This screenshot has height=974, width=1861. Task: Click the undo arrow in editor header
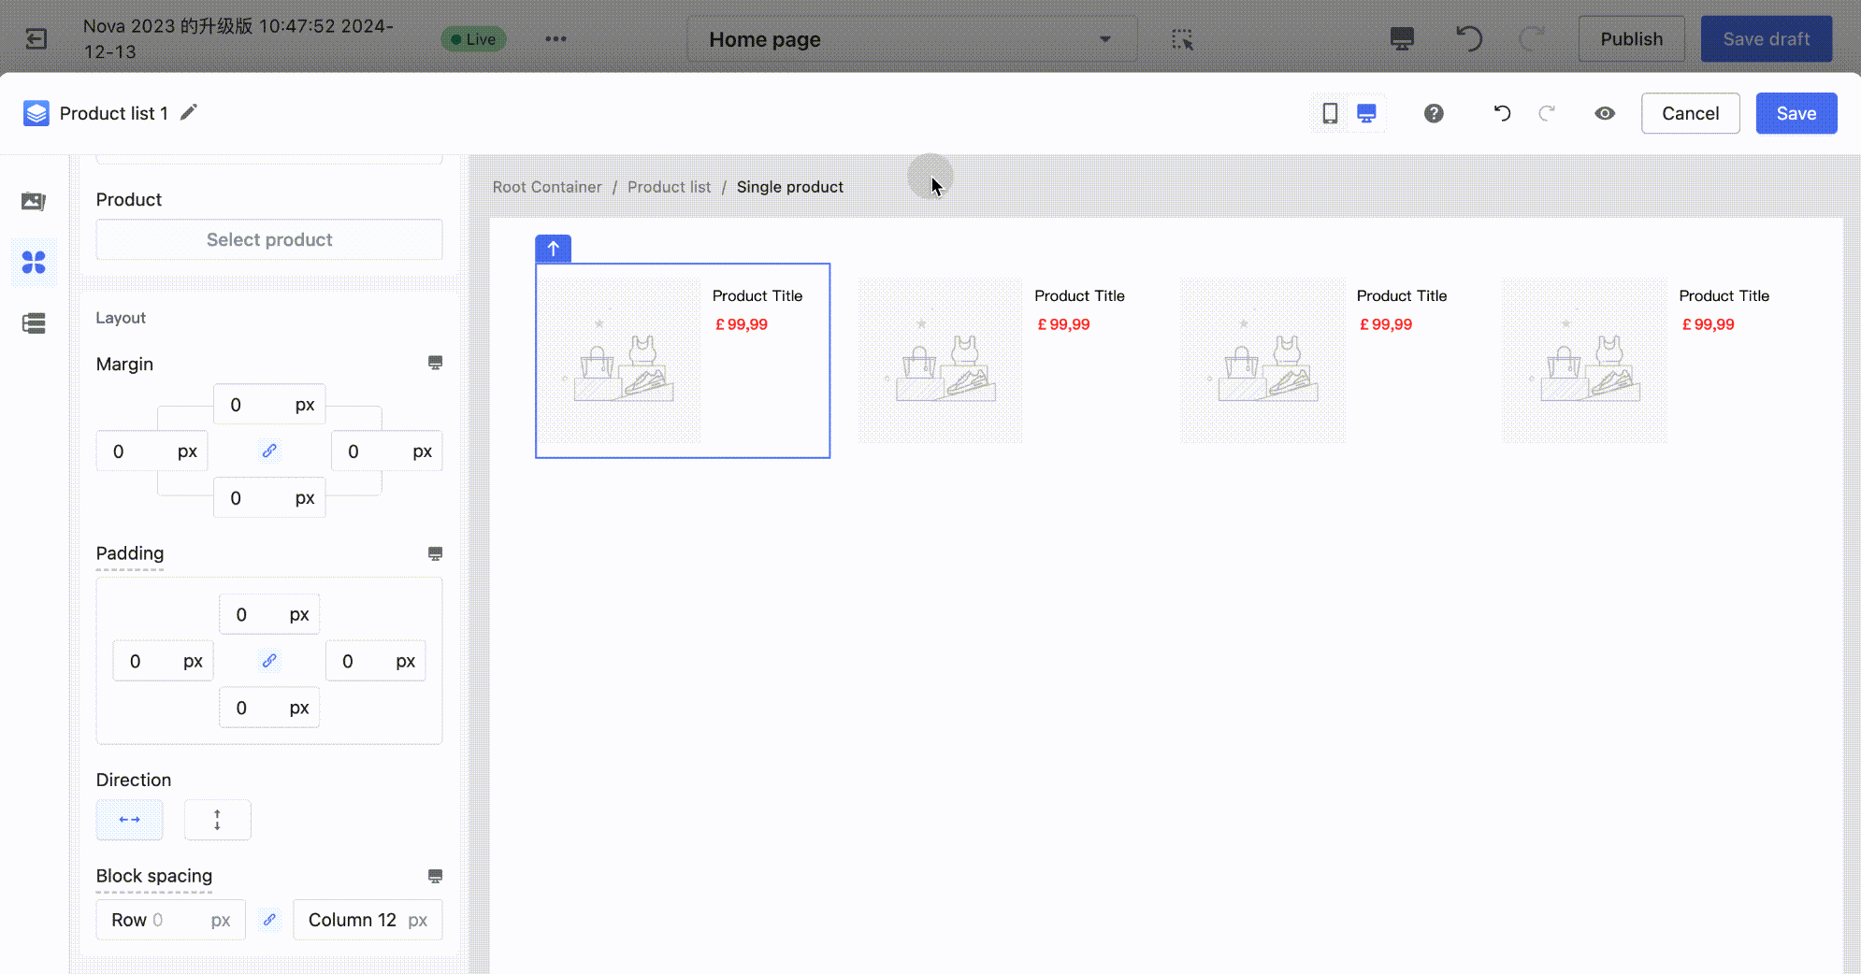[1502, 113]
